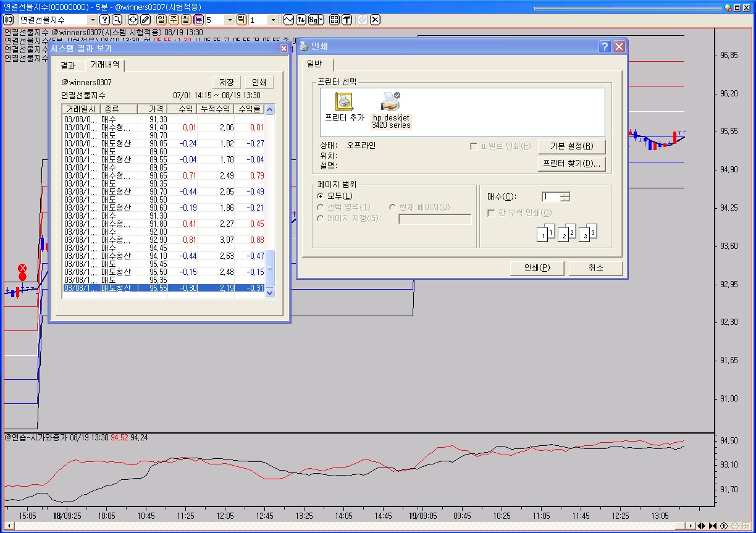Image resolution: width=756 pixels, height=533 pixels.
Task: Click the zoom in plus icon at chart bottom
Action: 724,526
